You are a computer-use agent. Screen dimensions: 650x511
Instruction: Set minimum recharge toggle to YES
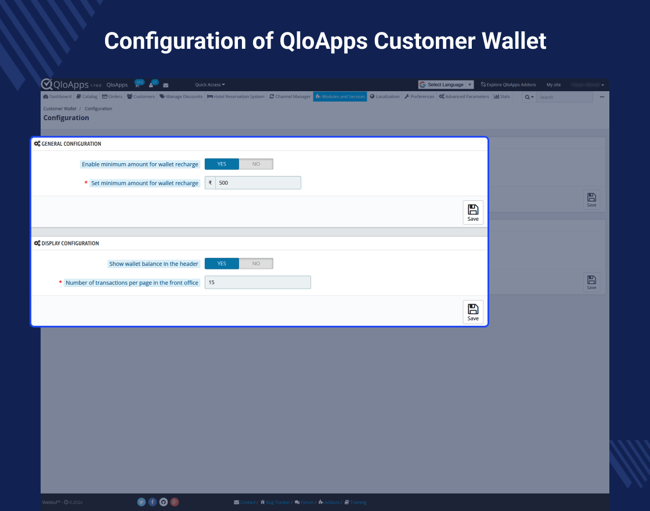(x=222, y=164)
